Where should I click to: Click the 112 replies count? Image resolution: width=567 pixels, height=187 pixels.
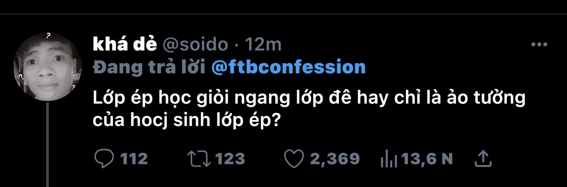134,158
